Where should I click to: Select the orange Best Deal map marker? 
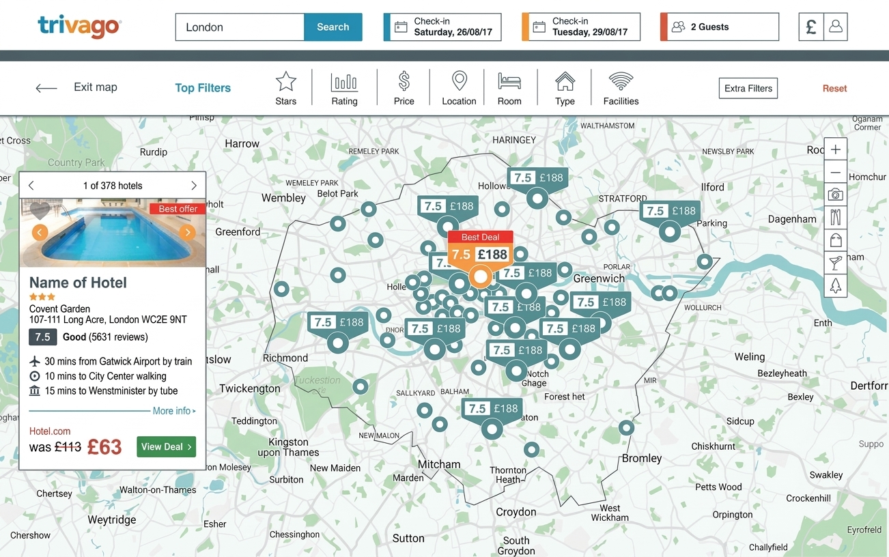481,259
